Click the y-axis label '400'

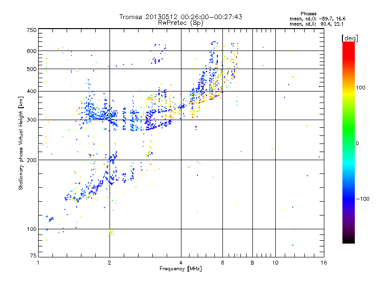pos(31,91)
